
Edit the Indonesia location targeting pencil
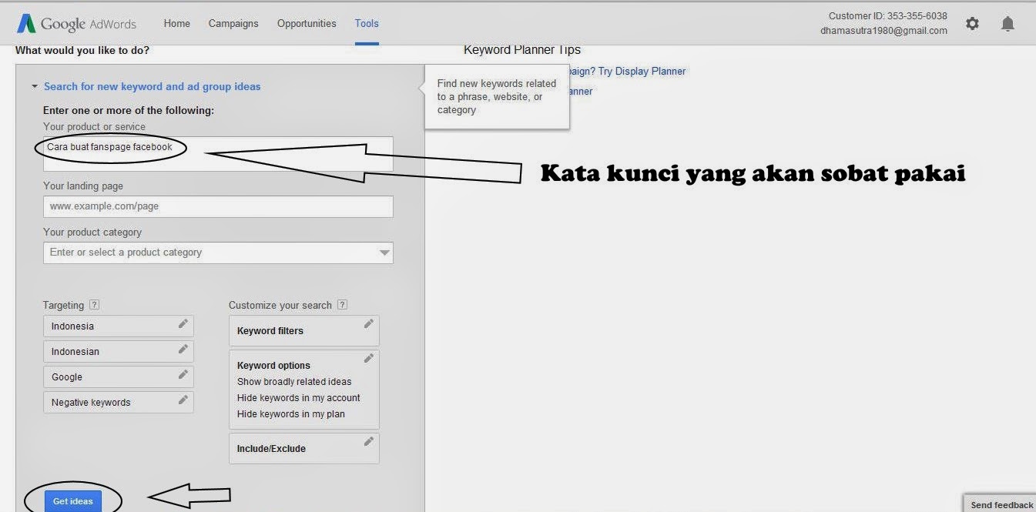click(183, 324)
